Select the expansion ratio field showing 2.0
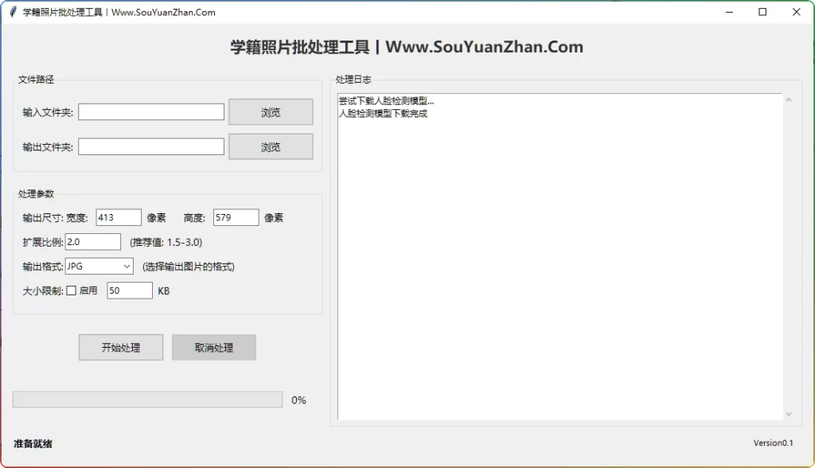 coord(94,241)
